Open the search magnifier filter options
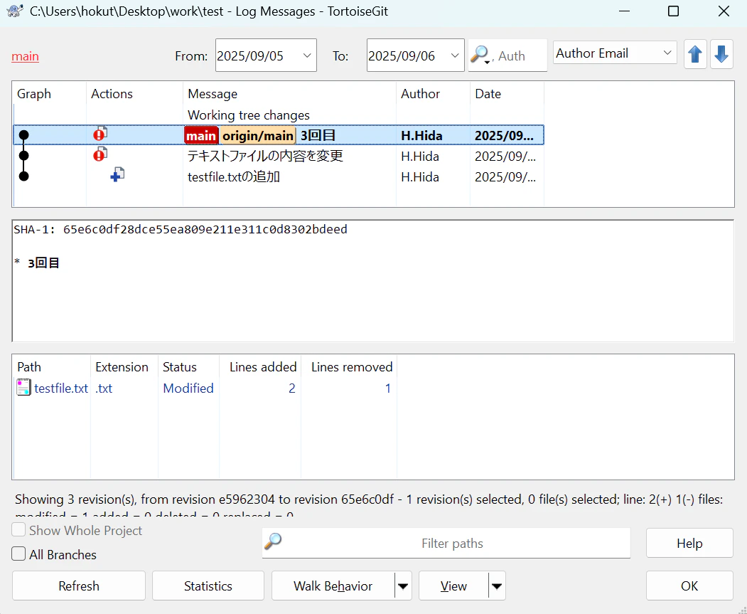 480,55
